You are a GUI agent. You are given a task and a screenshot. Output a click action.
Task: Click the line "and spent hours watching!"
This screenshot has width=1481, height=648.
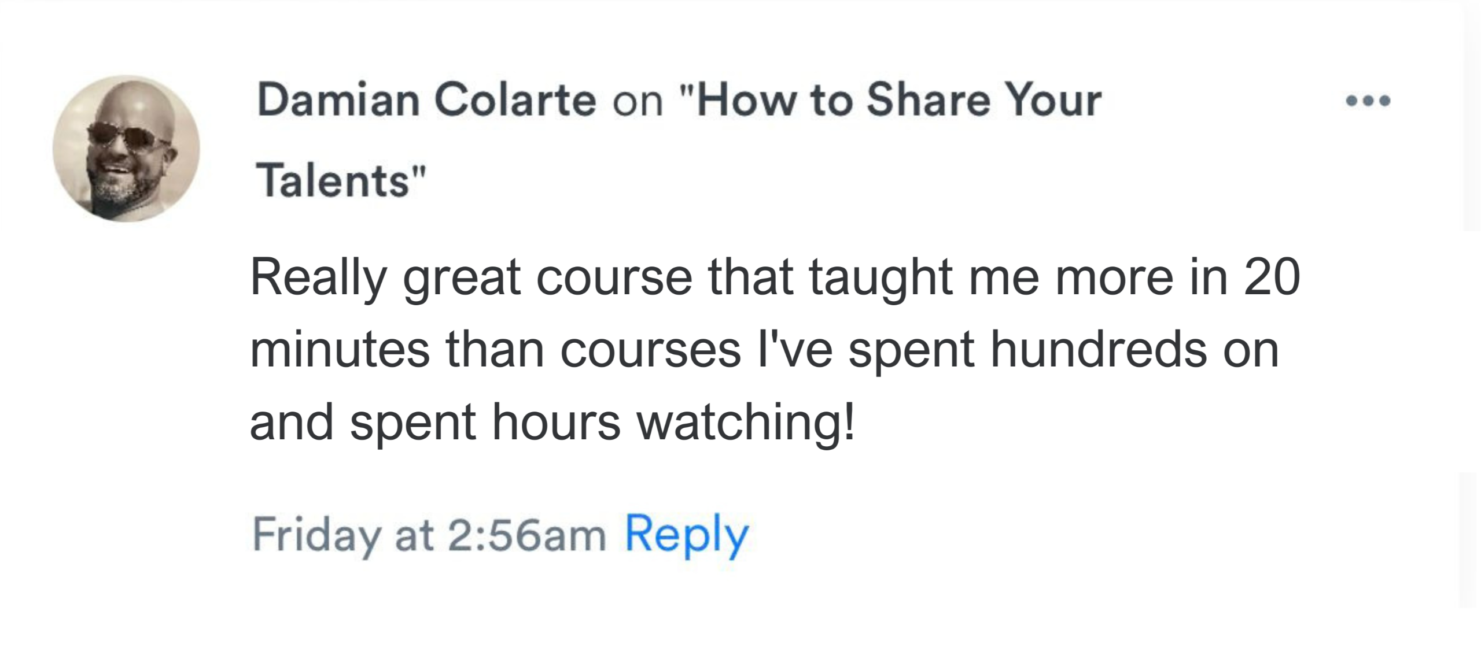click(551, 423)
